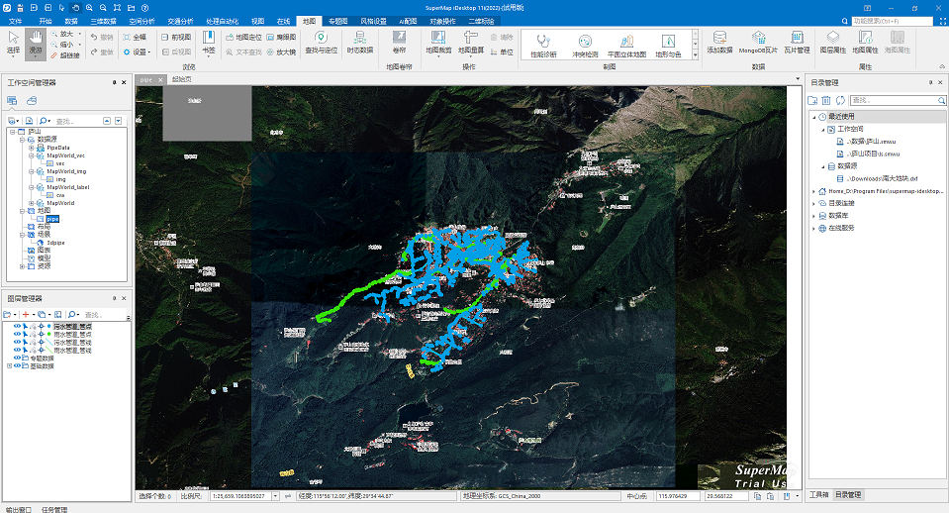Toggle visibility of the last 雨水管道_管线 layer
Viewport: 949px width, 513px height.
[x=17, y=350]
